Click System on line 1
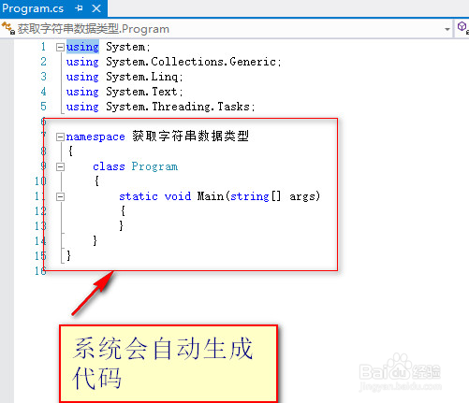The height and width of the screenshot is (403, 469). click(125, 47)
